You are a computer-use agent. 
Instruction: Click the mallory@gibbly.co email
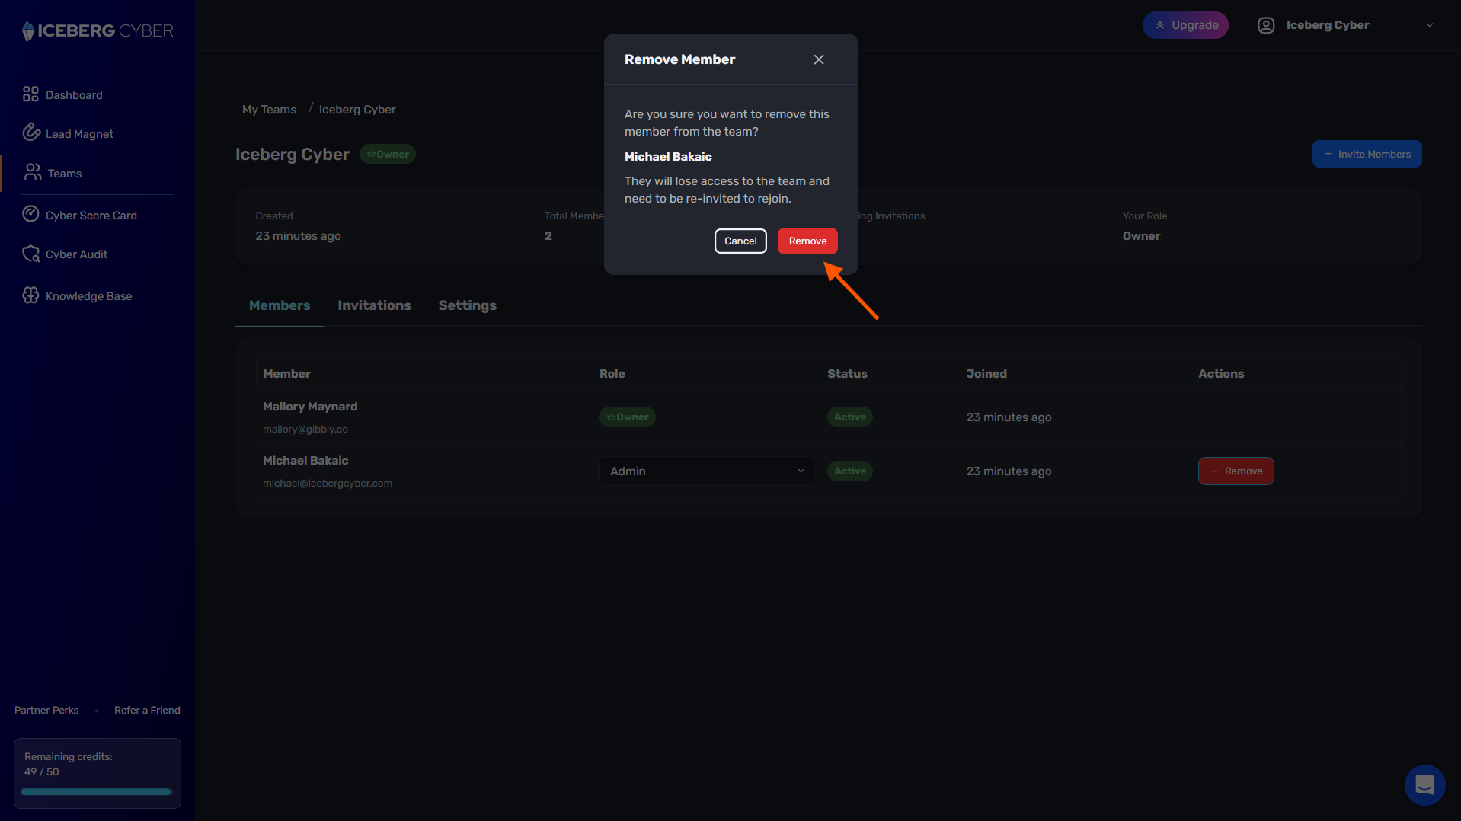click(x=305, y=430)
